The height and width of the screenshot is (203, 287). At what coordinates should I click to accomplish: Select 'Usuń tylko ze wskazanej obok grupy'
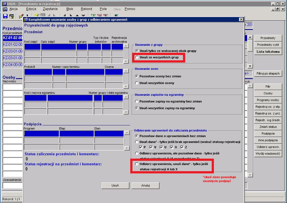coord(137,51)
